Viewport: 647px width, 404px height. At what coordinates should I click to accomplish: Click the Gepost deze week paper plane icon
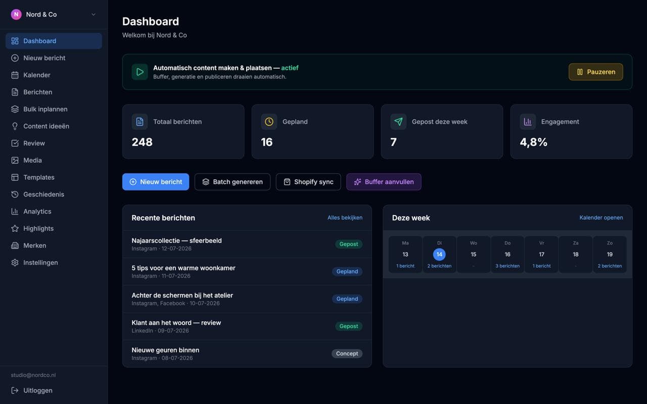click(x=398, y=122)
